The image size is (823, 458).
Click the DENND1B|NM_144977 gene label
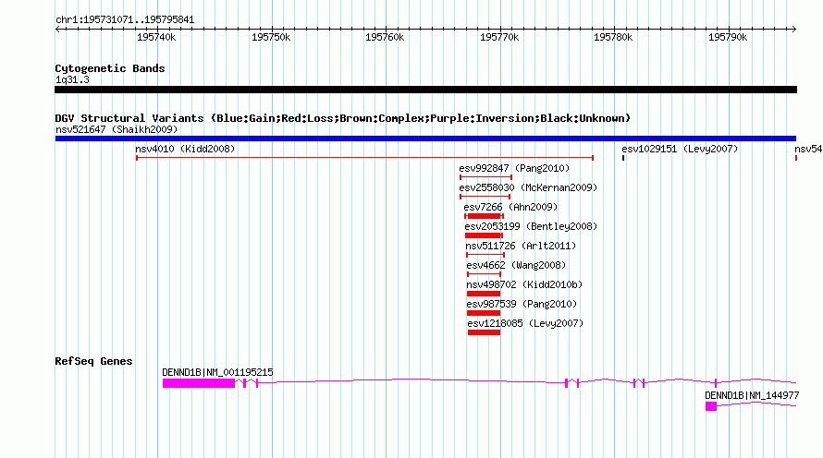click(x=752, y=395)
